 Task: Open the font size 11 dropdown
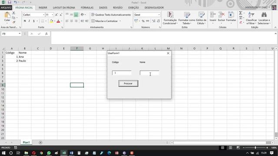[x=53, y=15]
